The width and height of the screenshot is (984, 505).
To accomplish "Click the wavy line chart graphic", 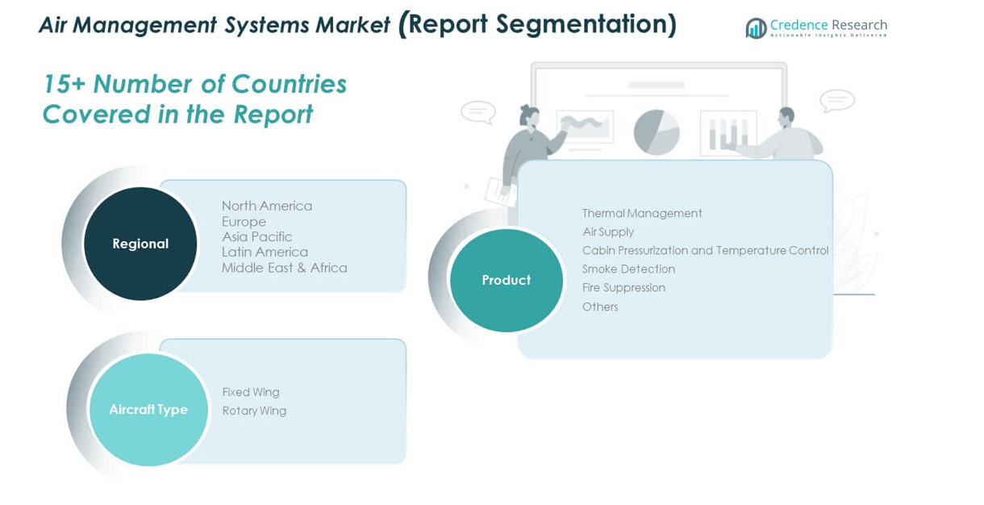I will pyautogui.click(x=585, y=127).
